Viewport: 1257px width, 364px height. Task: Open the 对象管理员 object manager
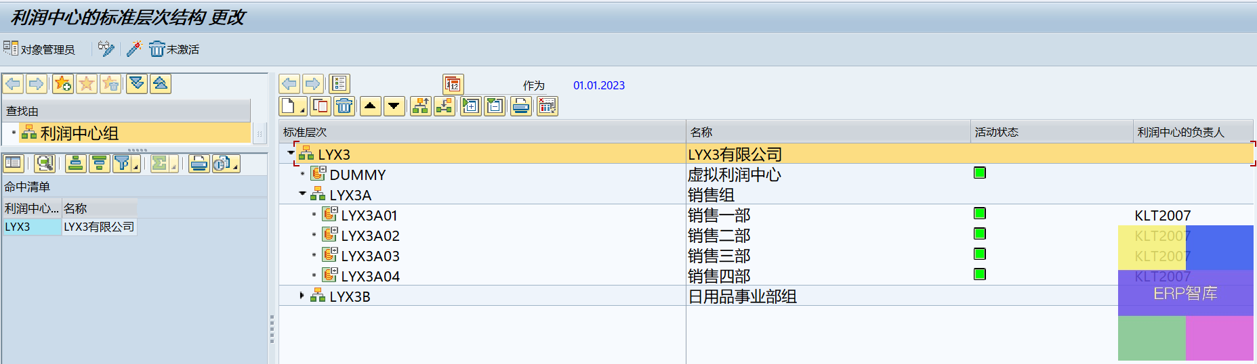(39, 49)
